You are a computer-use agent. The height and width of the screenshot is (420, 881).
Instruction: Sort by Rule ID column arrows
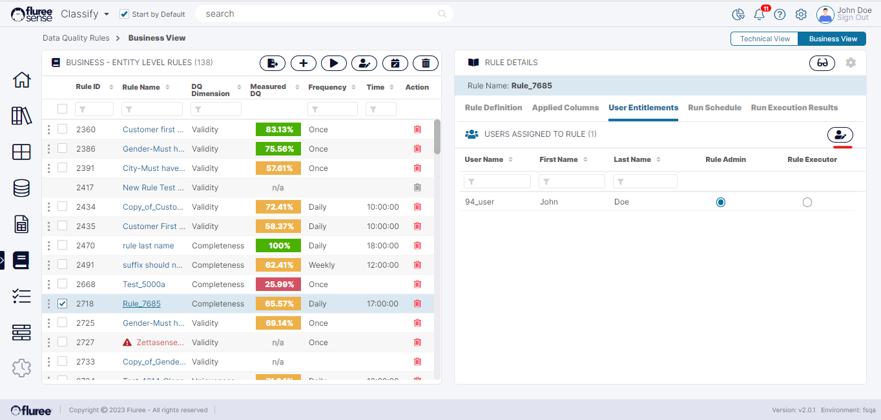click(x=111, y=87)
